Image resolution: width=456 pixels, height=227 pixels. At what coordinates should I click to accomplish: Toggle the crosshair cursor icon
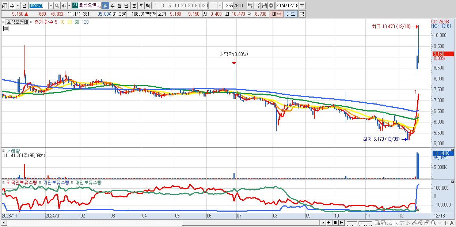[396, 223]
